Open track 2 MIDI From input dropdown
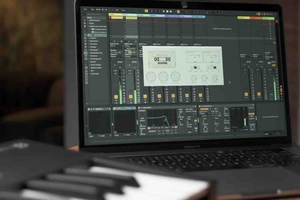 click(x=131, y=46)
